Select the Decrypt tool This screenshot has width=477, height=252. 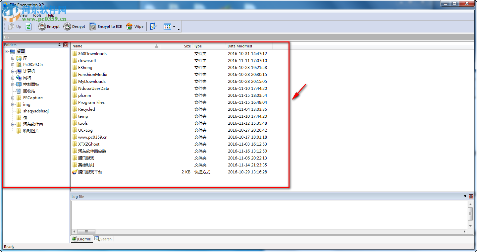coord(74,26)
